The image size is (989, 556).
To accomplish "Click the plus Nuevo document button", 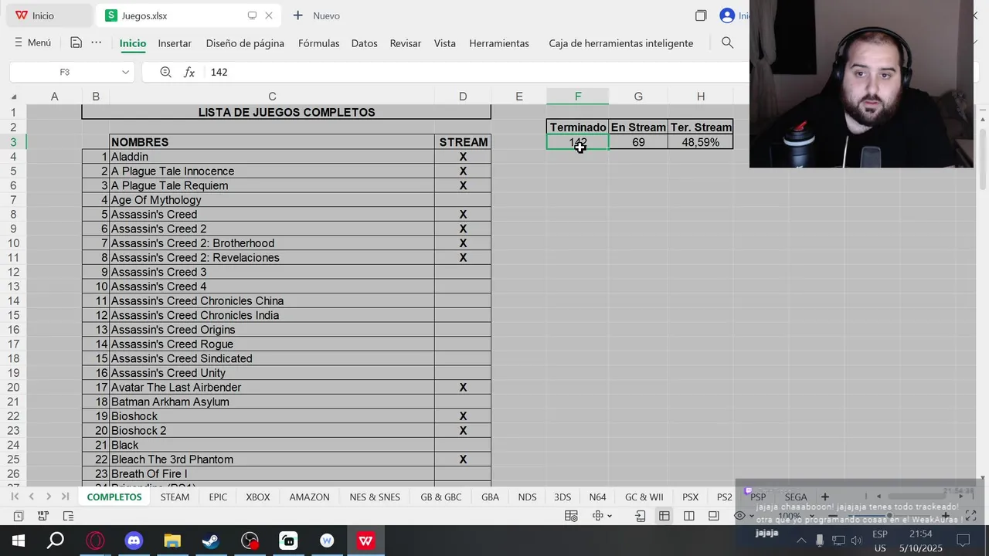I will 316,15.
